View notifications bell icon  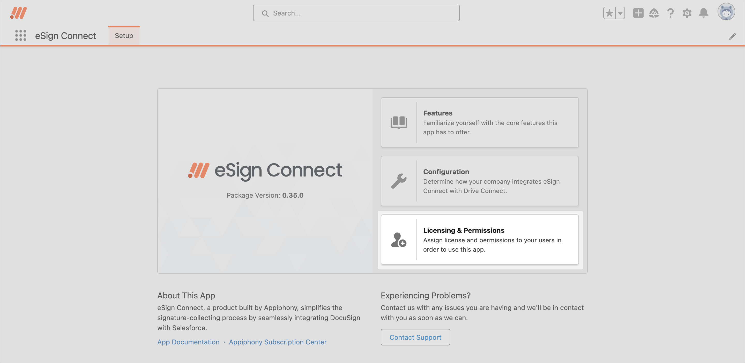coord(703,13)
